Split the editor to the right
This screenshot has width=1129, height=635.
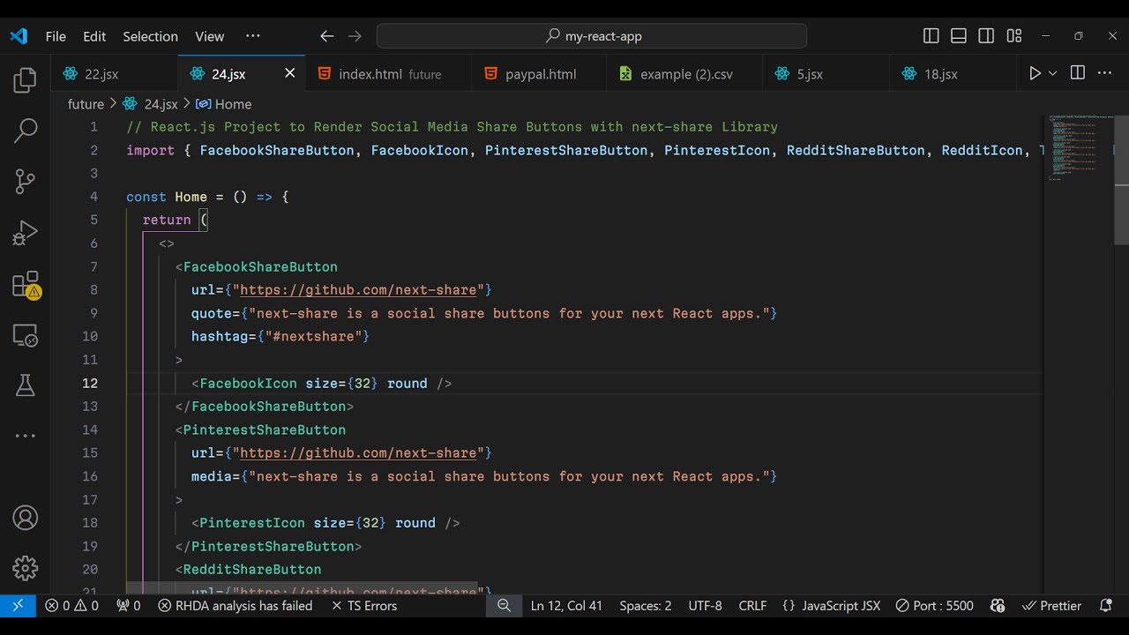(1077, 73)
